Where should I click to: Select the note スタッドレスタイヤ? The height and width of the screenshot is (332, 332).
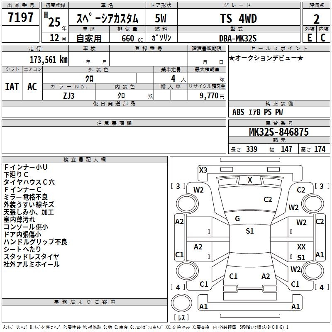pos(32,256)
